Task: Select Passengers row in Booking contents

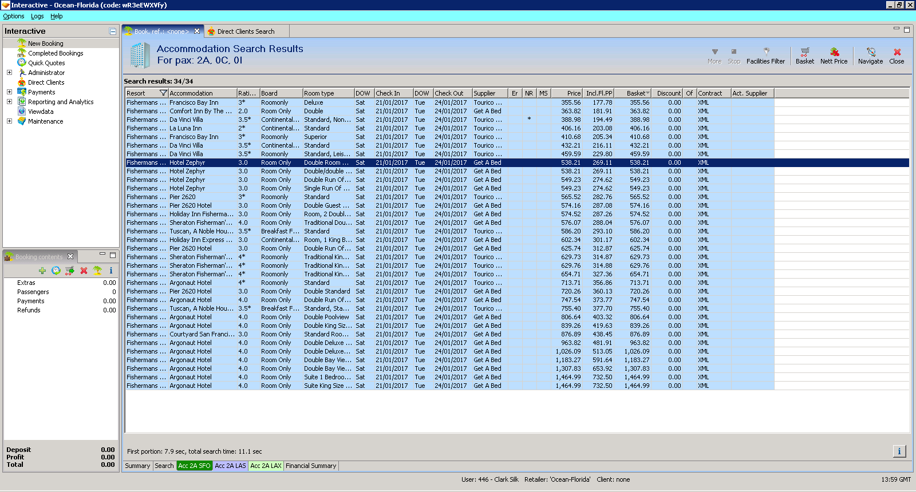Action: [x=61, y=292]
